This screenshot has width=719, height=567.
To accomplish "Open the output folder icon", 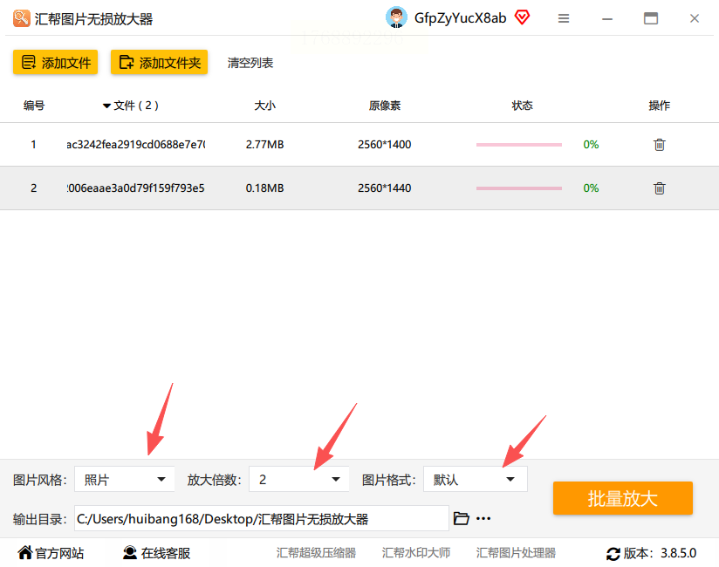I will click(461, 518).
